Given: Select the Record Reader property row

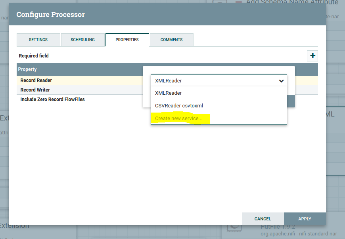Looking at the screenshot, I should (x=36, y=80).
